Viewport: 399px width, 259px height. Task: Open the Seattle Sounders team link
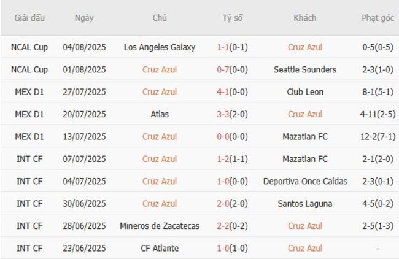tap(305, 69)
